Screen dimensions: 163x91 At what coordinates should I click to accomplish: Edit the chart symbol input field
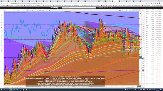point(7,10)
